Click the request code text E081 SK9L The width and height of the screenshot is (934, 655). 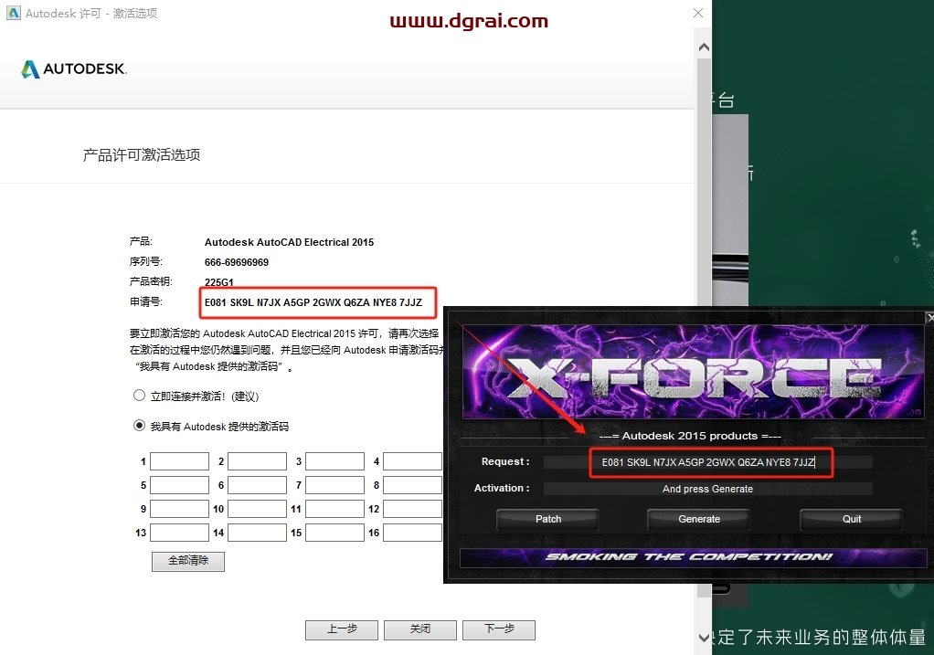click(313, 302)
